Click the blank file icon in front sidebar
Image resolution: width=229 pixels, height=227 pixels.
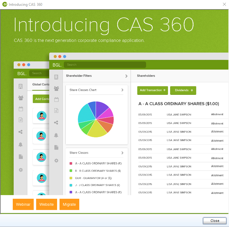coord(56,147)
